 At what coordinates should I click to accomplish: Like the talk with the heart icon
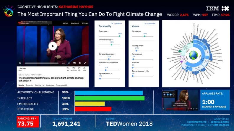click(x=79, y=69)
